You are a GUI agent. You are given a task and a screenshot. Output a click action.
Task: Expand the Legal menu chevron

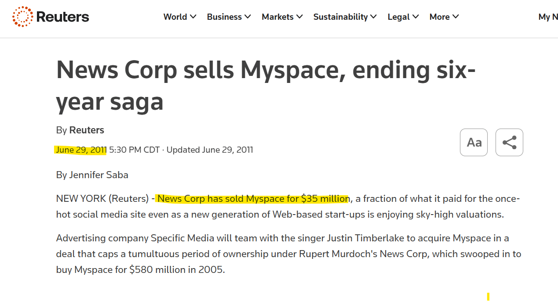tap(416, 17)
